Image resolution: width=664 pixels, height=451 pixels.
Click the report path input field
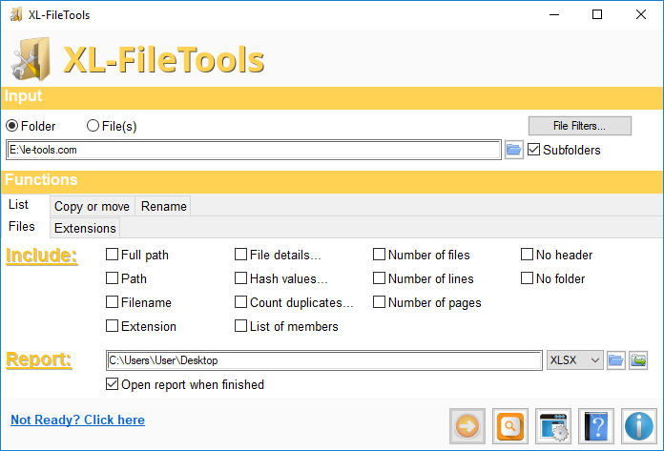pos(323,360)
